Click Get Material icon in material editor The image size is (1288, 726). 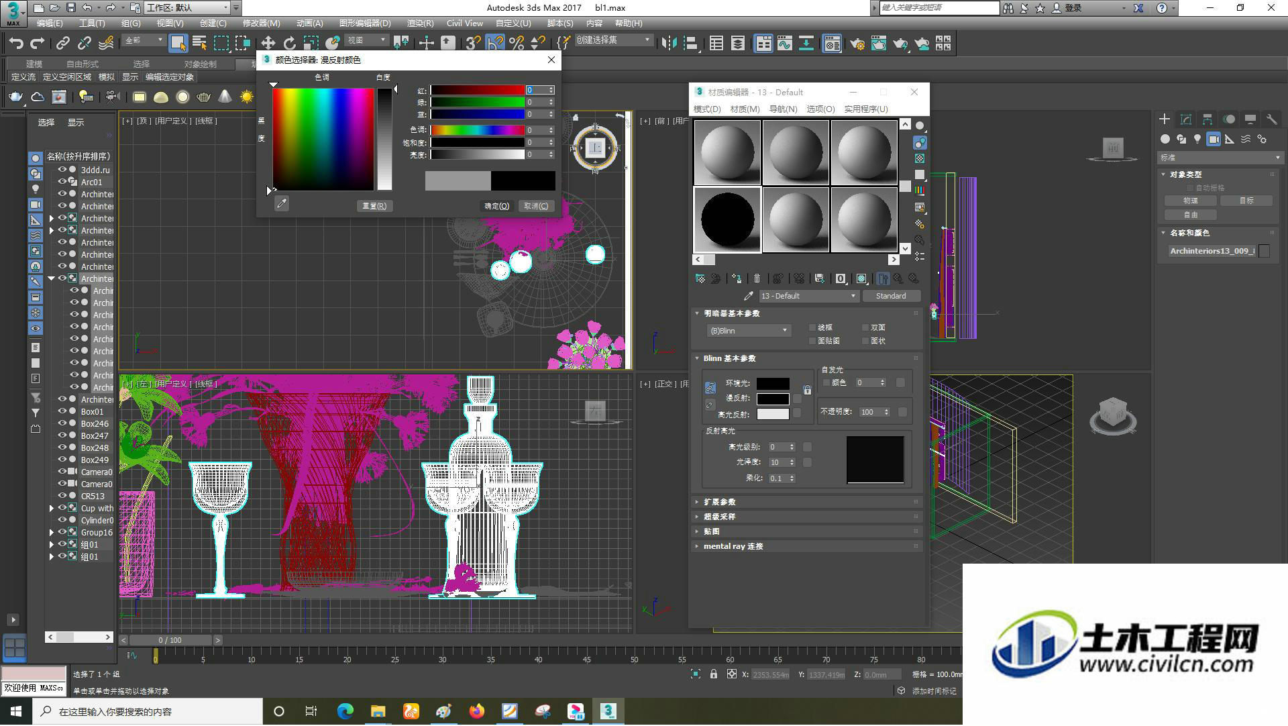tap(700, 278)
